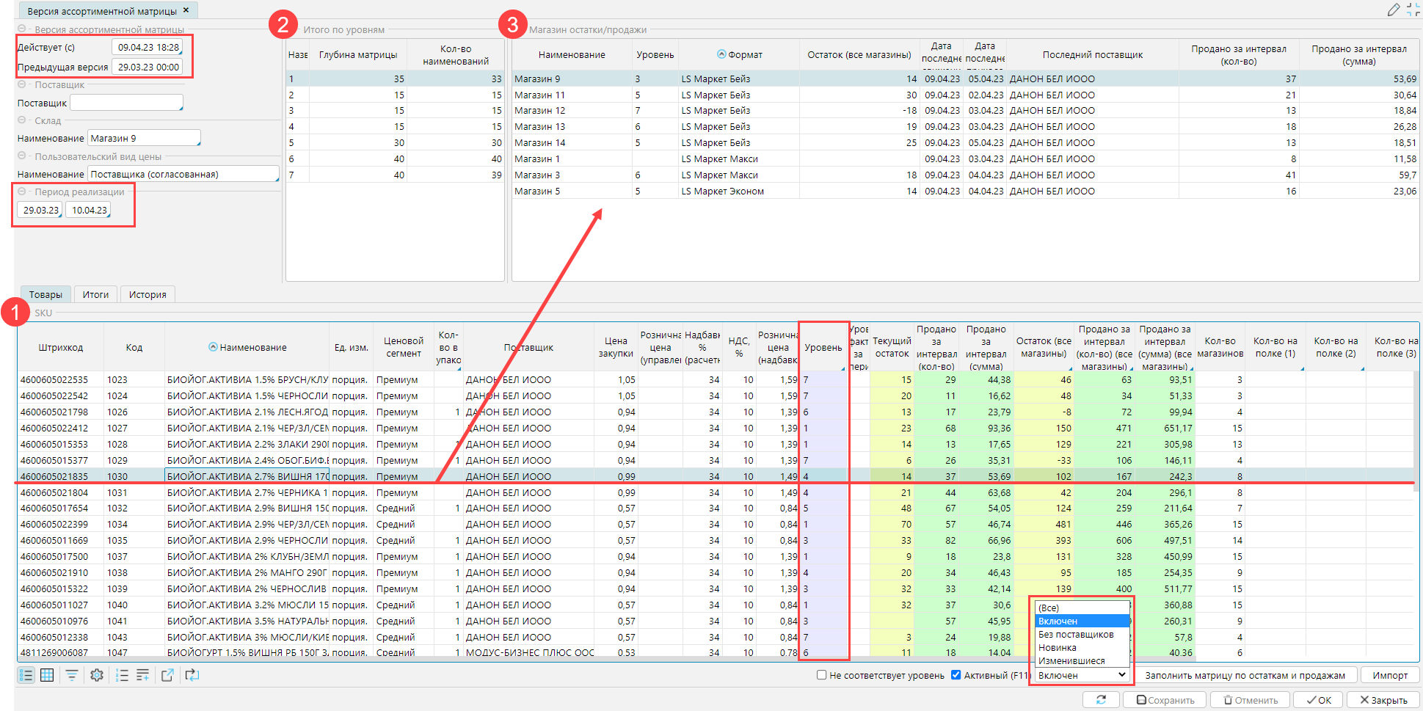Screen dimensions: 1423x711
Task: Collapse the 'Период реализации' section
Action: click(22, 192)
